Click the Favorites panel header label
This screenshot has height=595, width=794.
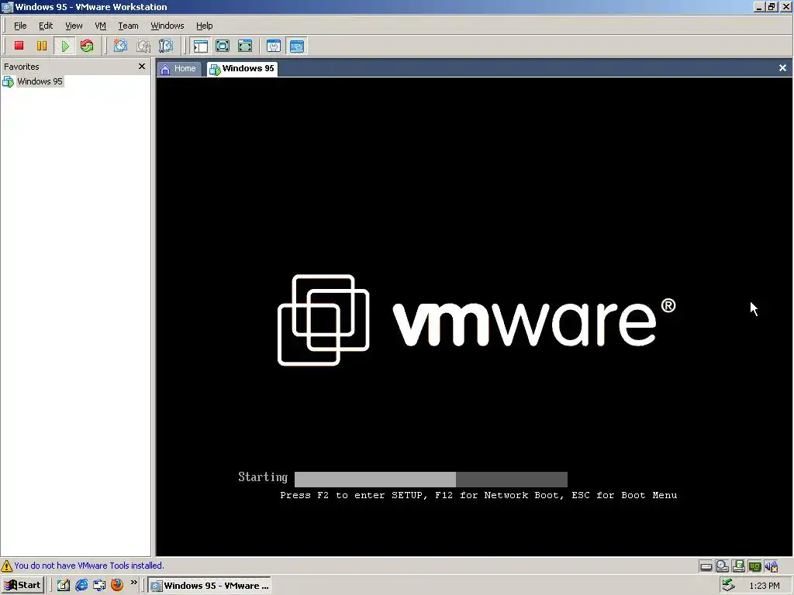tap(21, 67)
